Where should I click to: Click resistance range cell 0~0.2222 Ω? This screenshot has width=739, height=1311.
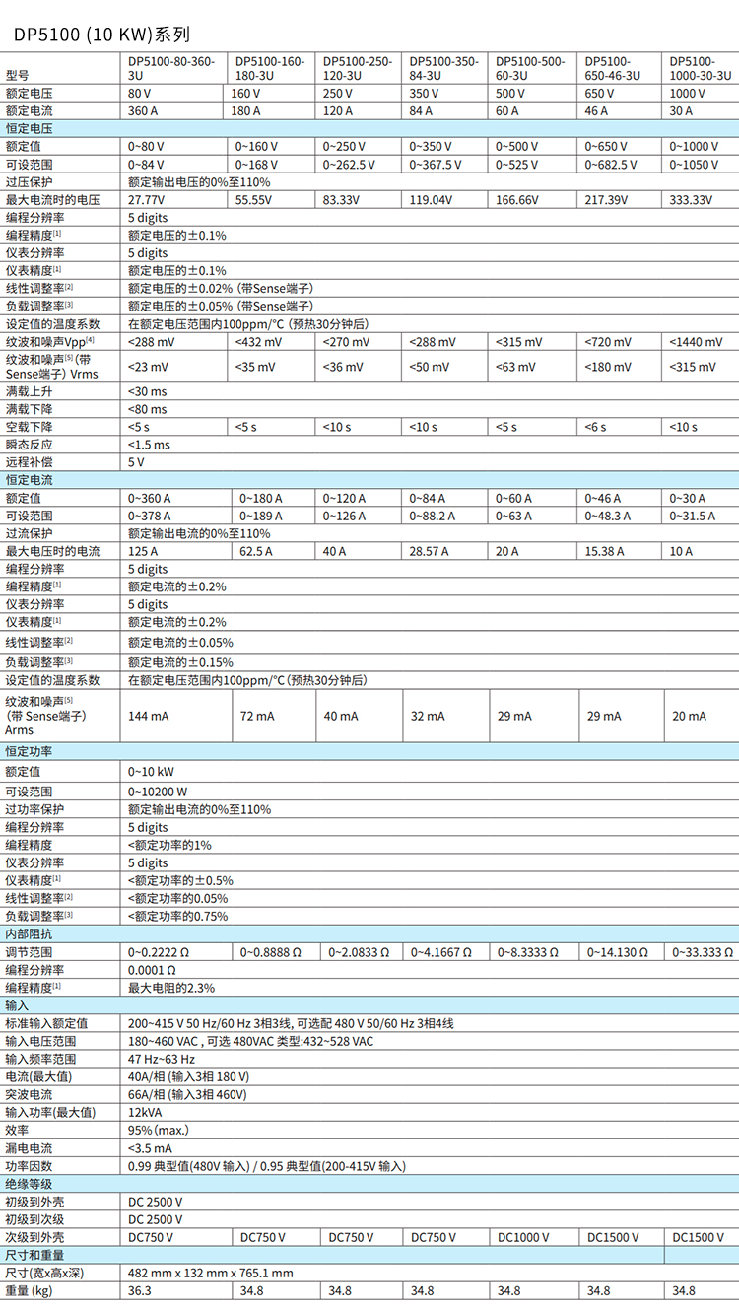(x=160, y=952)
